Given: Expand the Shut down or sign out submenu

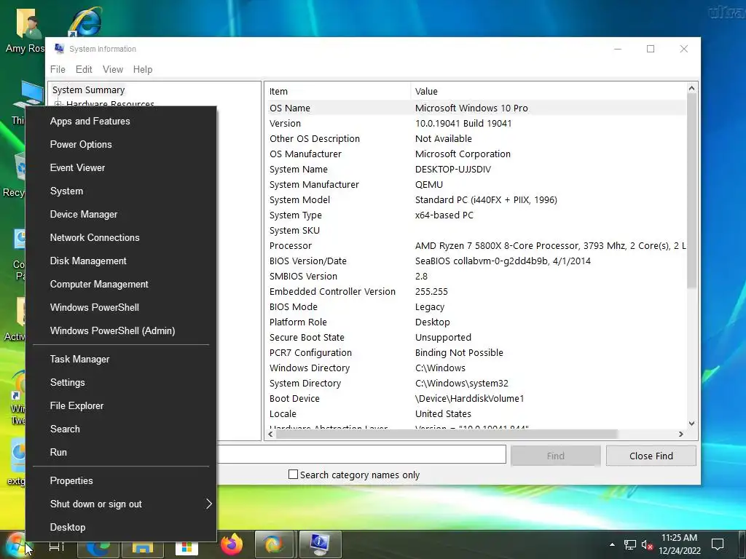Looking at the screenshot, I should coord(121,504).
